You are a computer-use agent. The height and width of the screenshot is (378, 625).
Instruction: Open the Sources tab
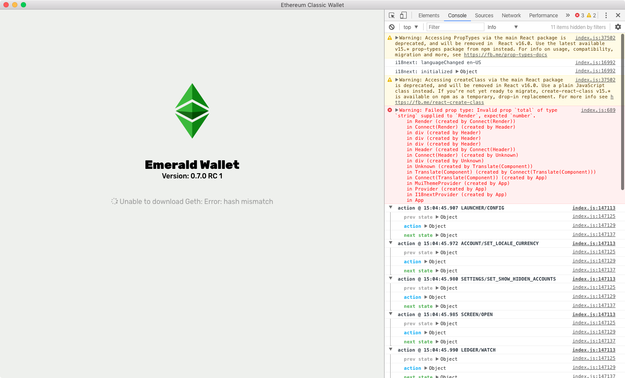[484, 15]
